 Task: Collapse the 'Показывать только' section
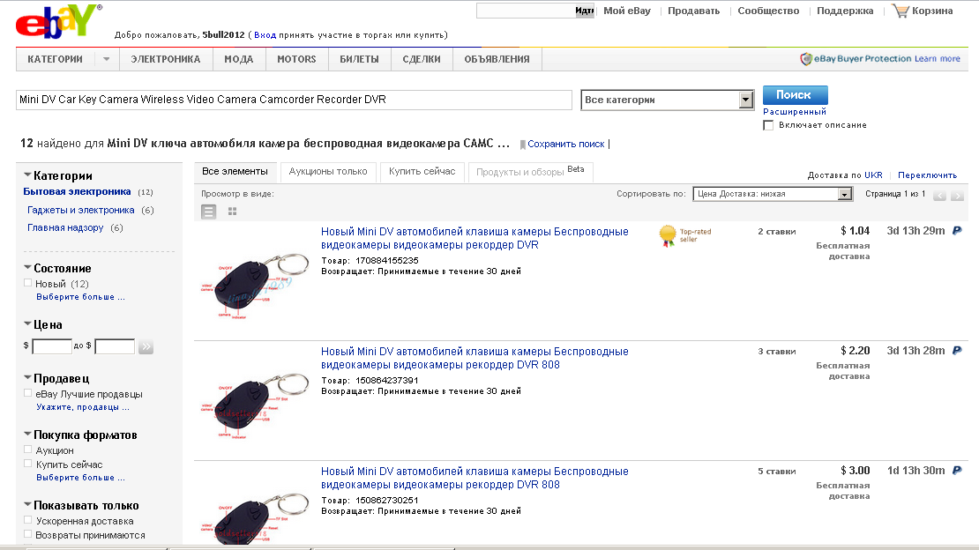[27, 504]
